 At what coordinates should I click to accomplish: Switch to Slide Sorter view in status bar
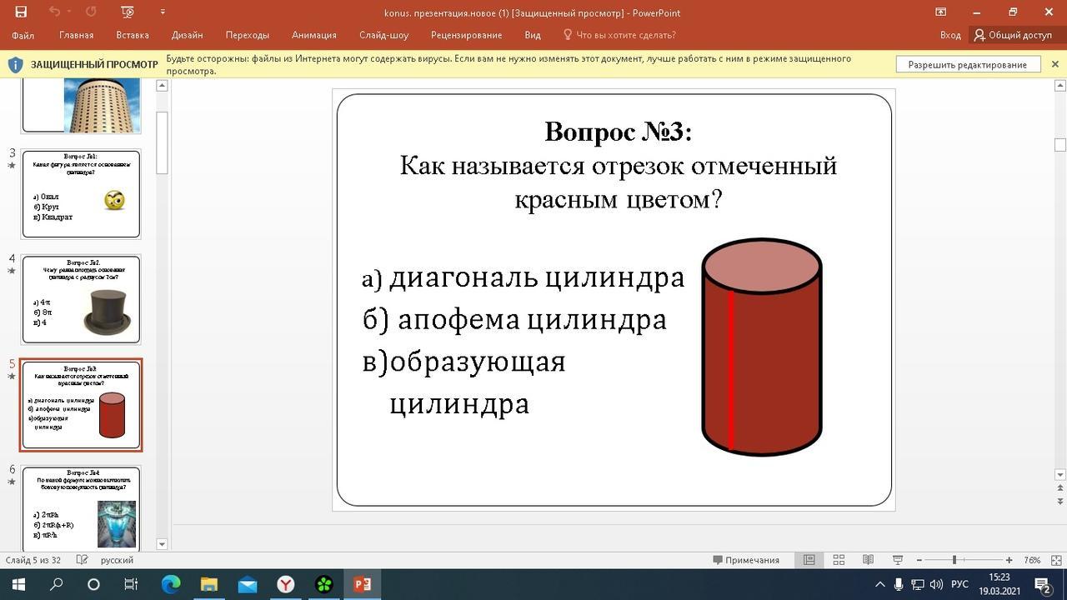(x=839, y=560)
